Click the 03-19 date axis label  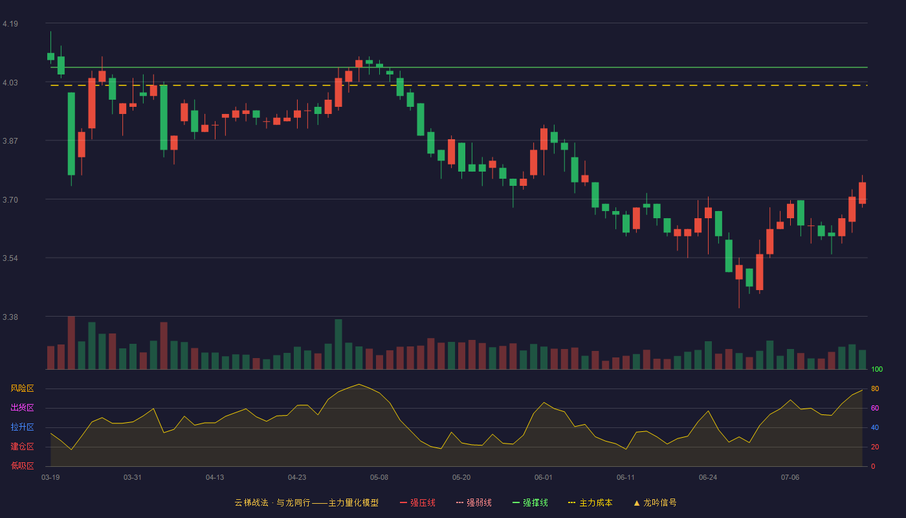pyautogui.click(x=50, y=477)
